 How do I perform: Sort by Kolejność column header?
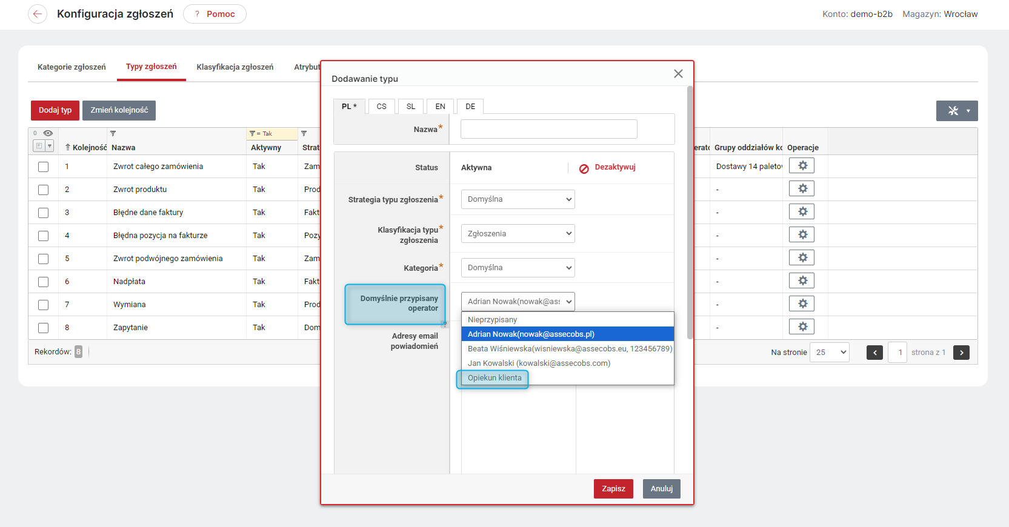point(85,147)
